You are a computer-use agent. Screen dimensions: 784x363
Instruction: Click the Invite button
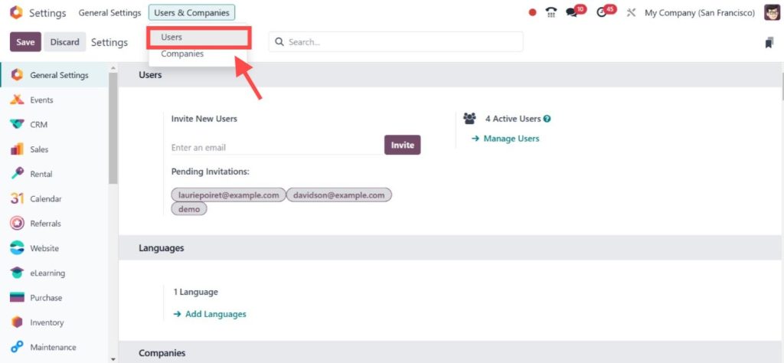[x=403, y=145]
